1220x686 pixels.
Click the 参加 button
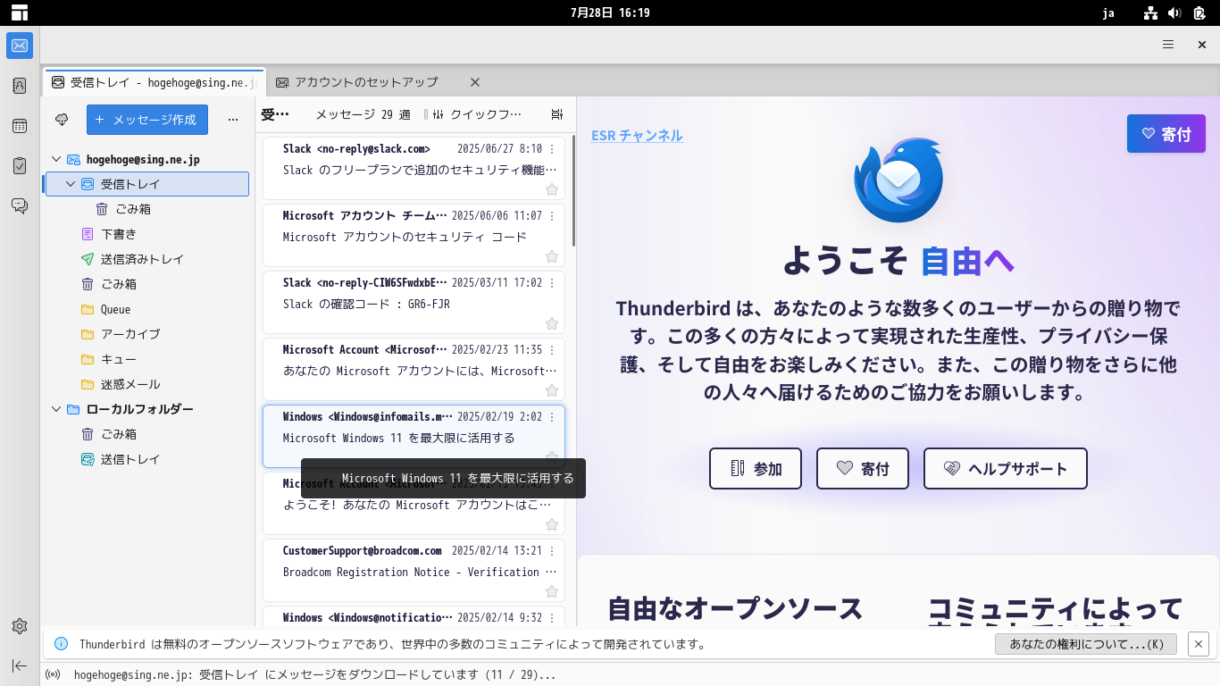(x=756, y=469)
